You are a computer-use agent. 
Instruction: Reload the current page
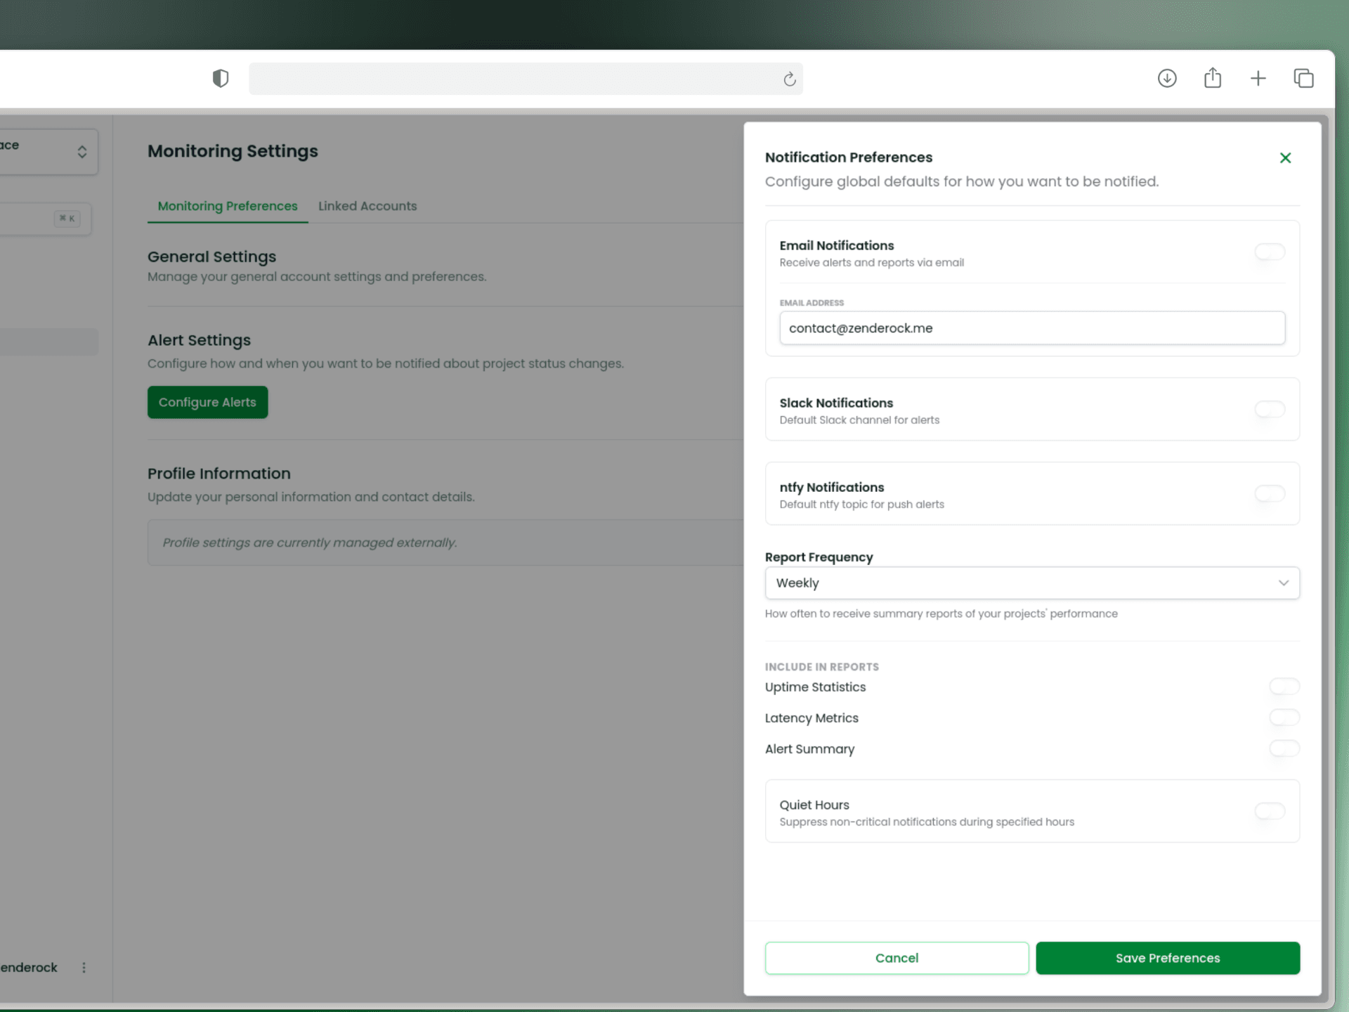click(x=789, y=79)
